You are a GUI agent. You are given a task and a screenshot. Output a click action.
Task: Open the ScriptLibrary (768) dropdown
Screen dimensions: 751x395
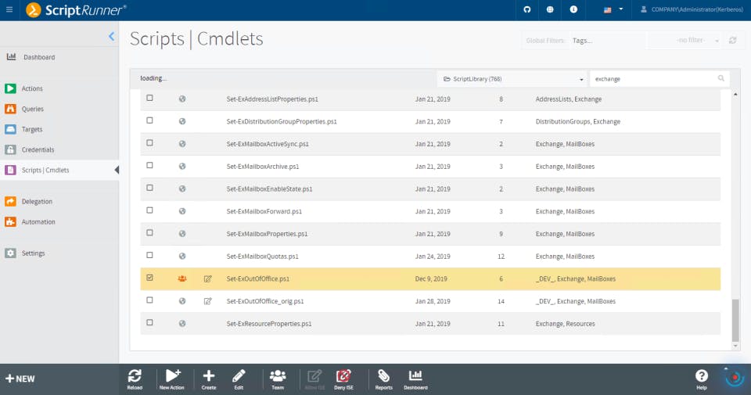[513, 79]
